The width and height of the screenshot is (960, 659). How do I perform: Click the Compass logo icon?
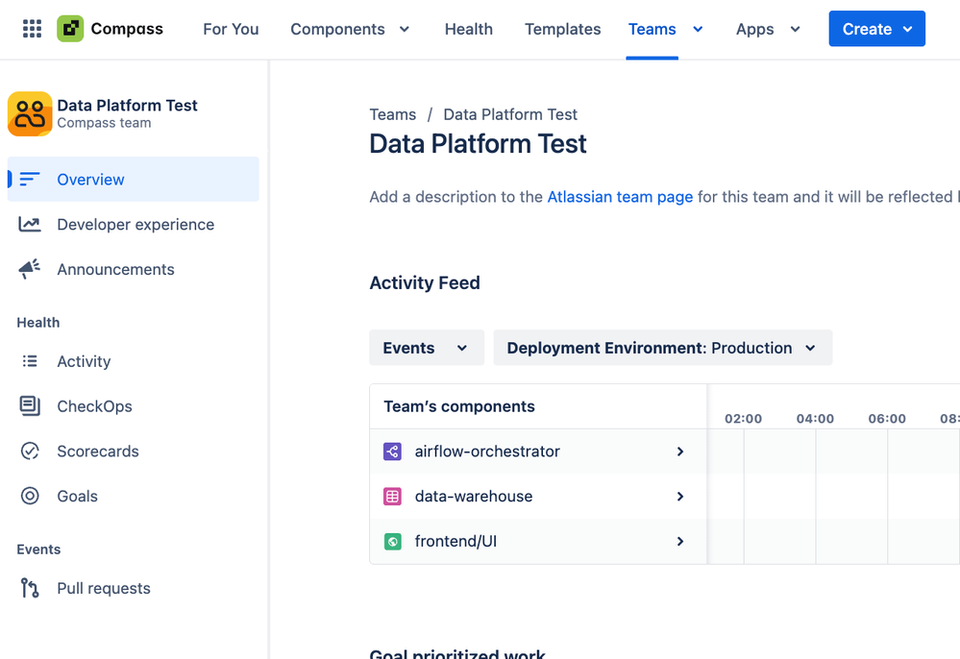(70, 29)
